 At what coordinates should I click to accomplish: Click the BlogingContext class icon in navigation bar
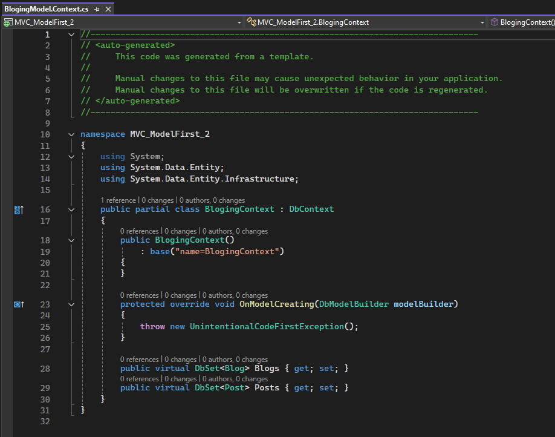pos(251,22)
